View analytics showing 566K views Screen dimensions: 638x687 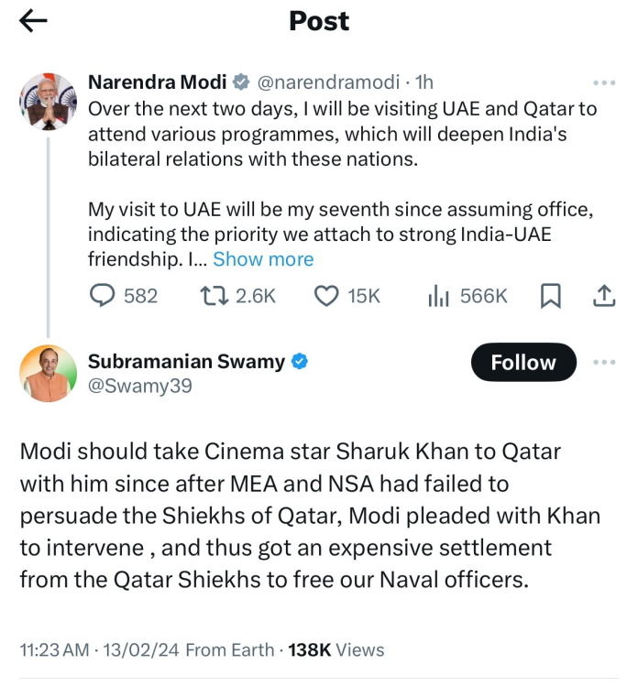click(438, 296)
